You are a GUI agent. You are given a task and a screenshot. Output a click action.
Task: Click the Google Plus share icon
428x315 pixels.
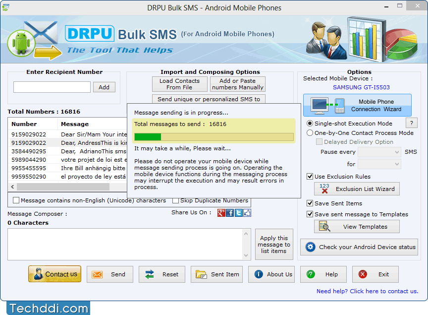pos(221,213)
